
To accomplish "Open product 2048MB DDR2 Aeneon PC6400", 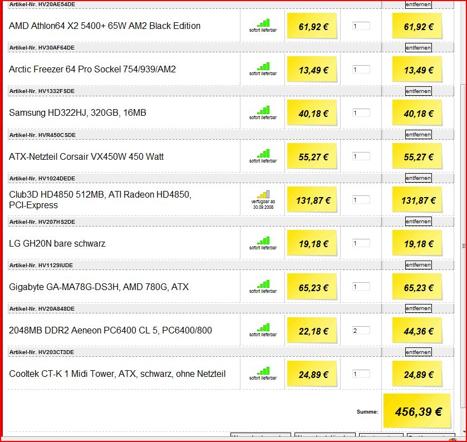I will click(x=111, y=331).
